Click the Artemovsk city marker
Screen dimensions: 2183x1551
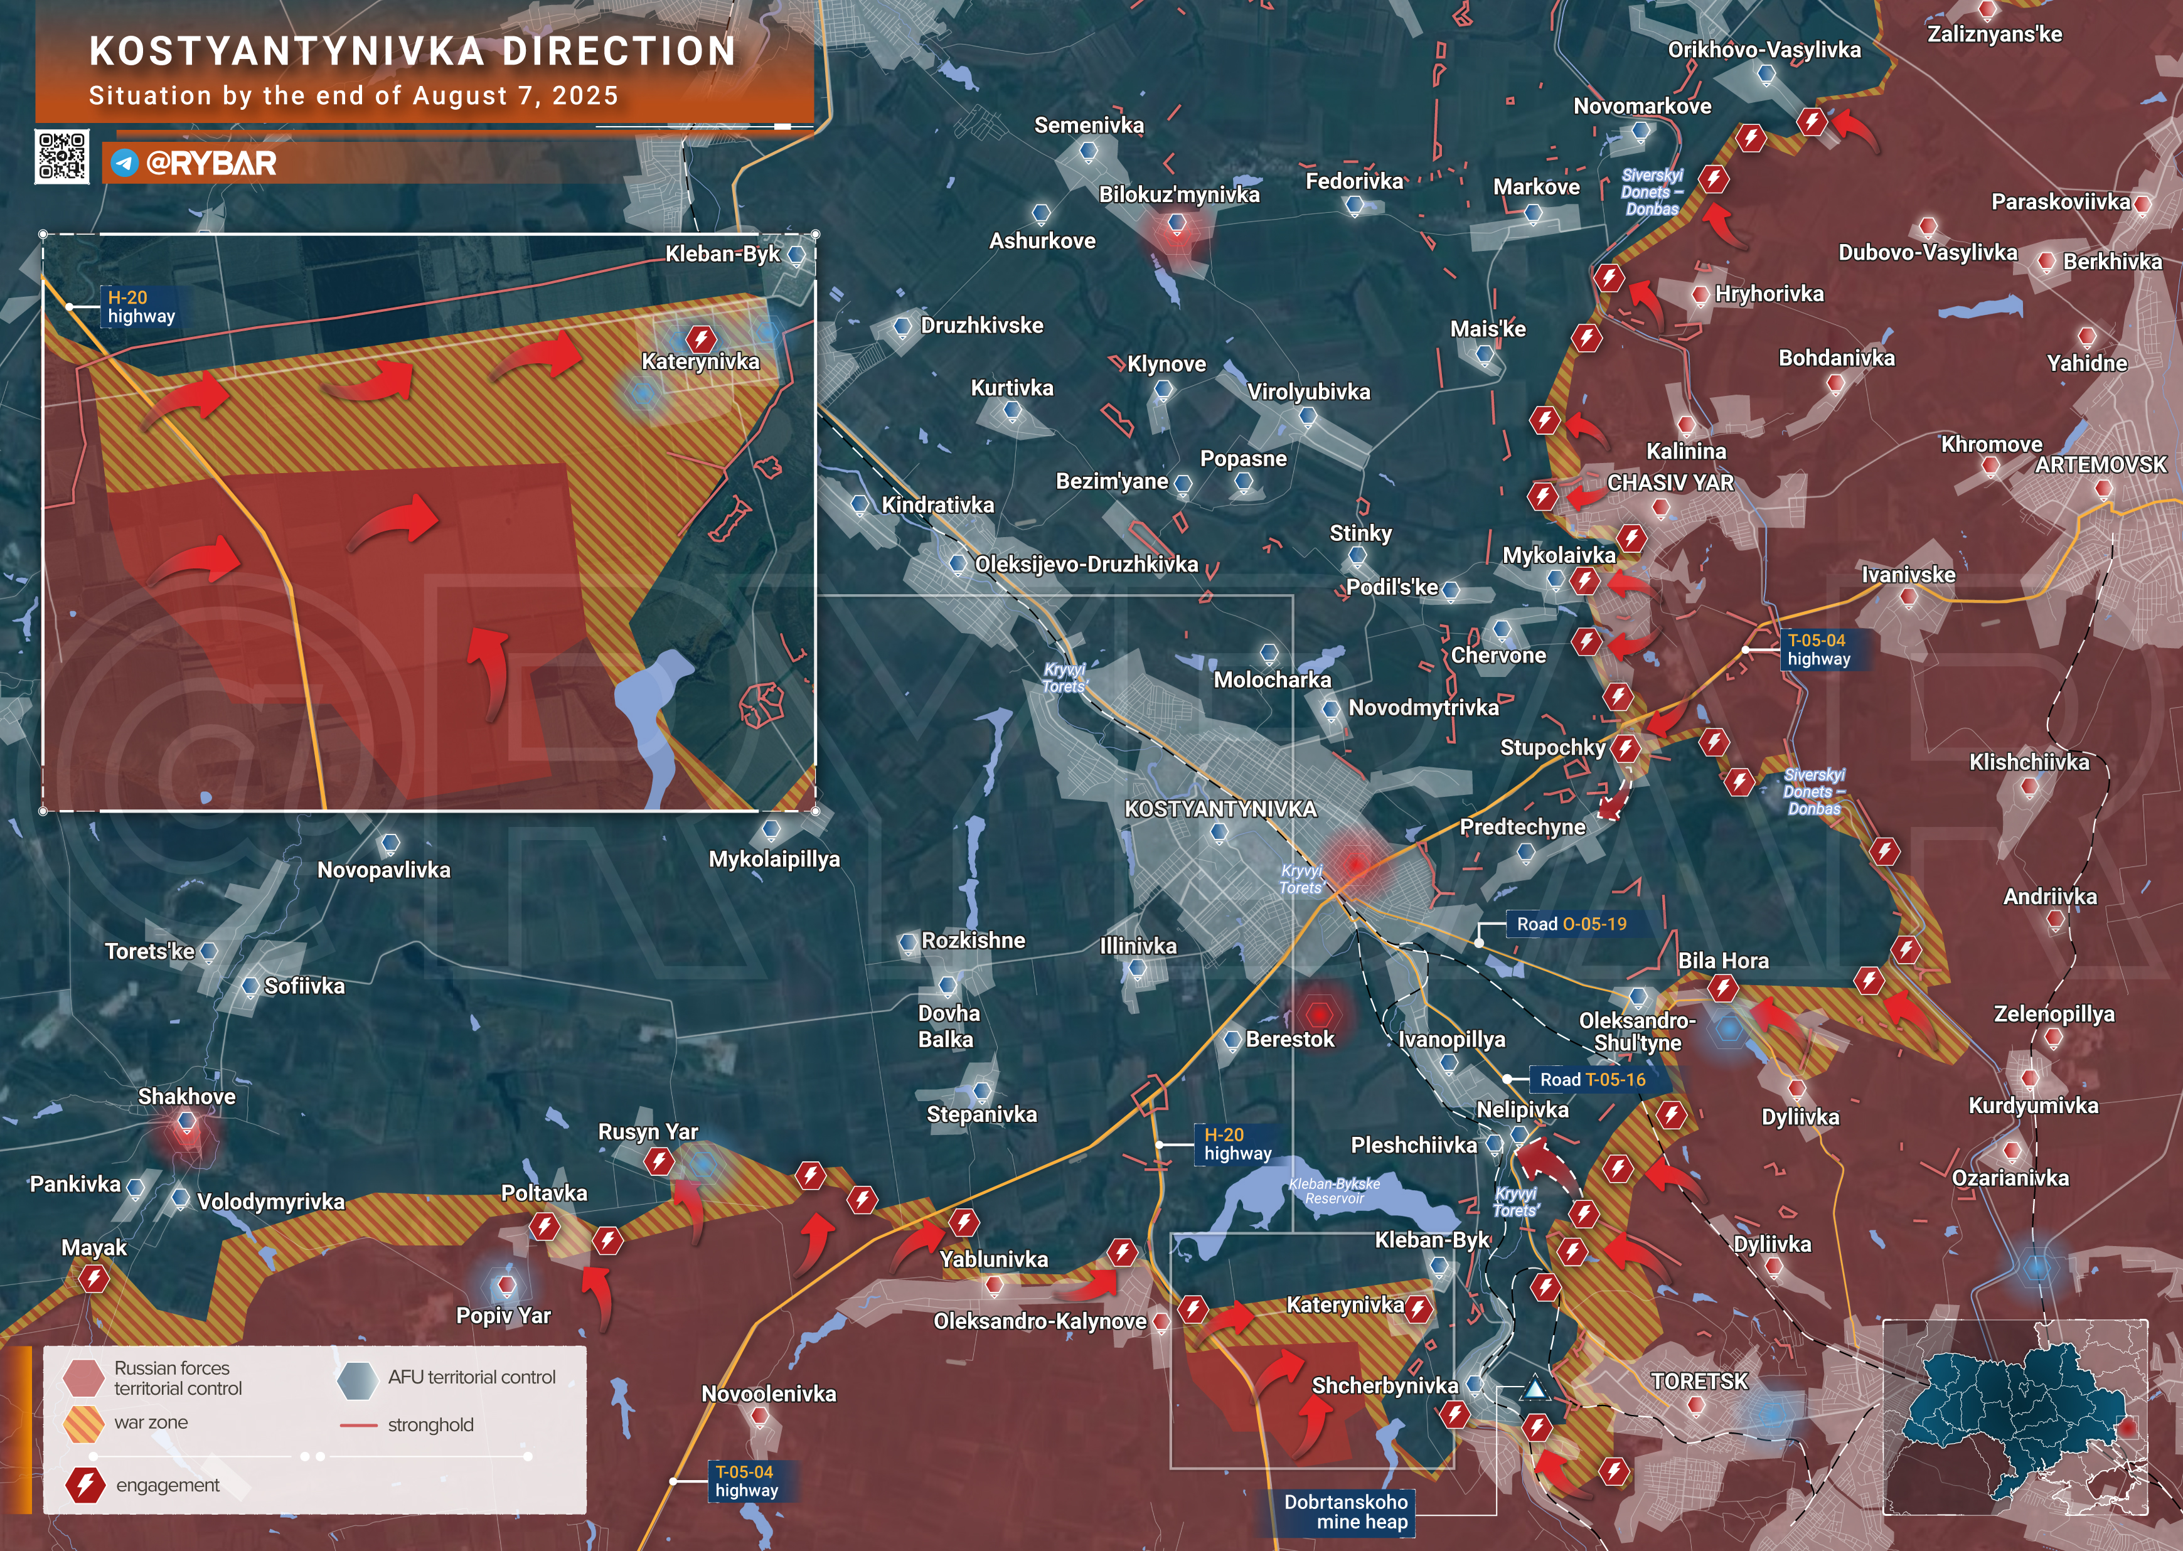(2104, 489)
